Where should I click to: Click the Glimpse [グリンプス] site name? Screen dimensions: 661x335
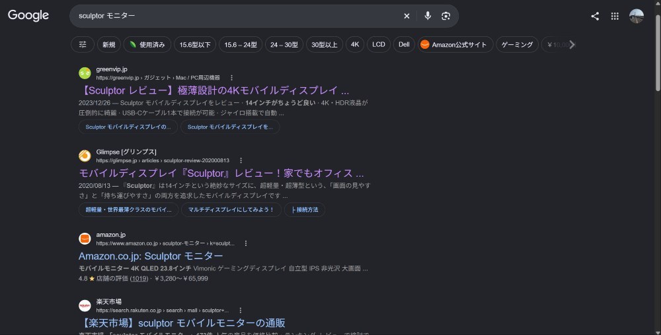tap(126, 152)
